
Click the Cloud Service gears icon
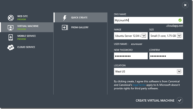11,48
